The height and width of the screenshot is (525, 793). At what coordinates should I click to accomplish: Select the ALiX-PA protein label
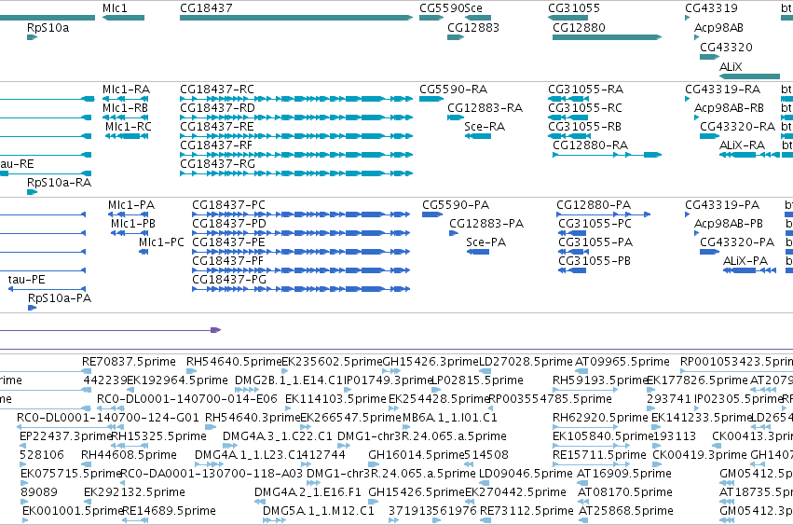pos(745,261)
